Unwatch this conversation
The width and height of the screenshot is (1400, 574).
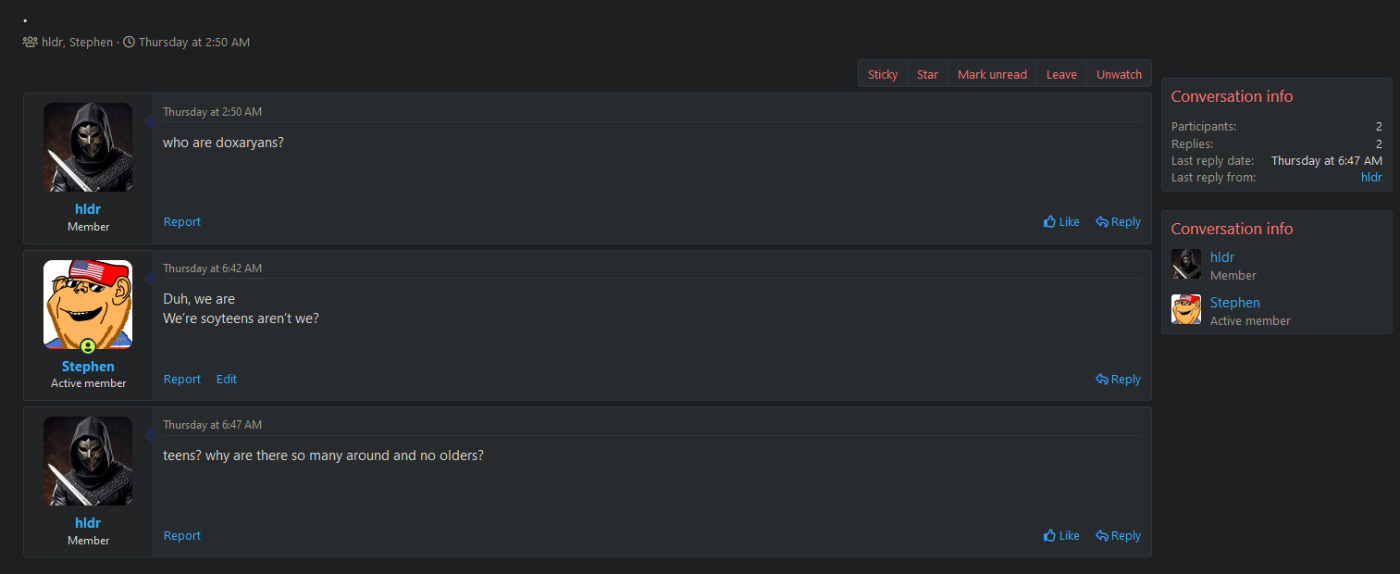pyautogui.click(x=1119, y=74)
